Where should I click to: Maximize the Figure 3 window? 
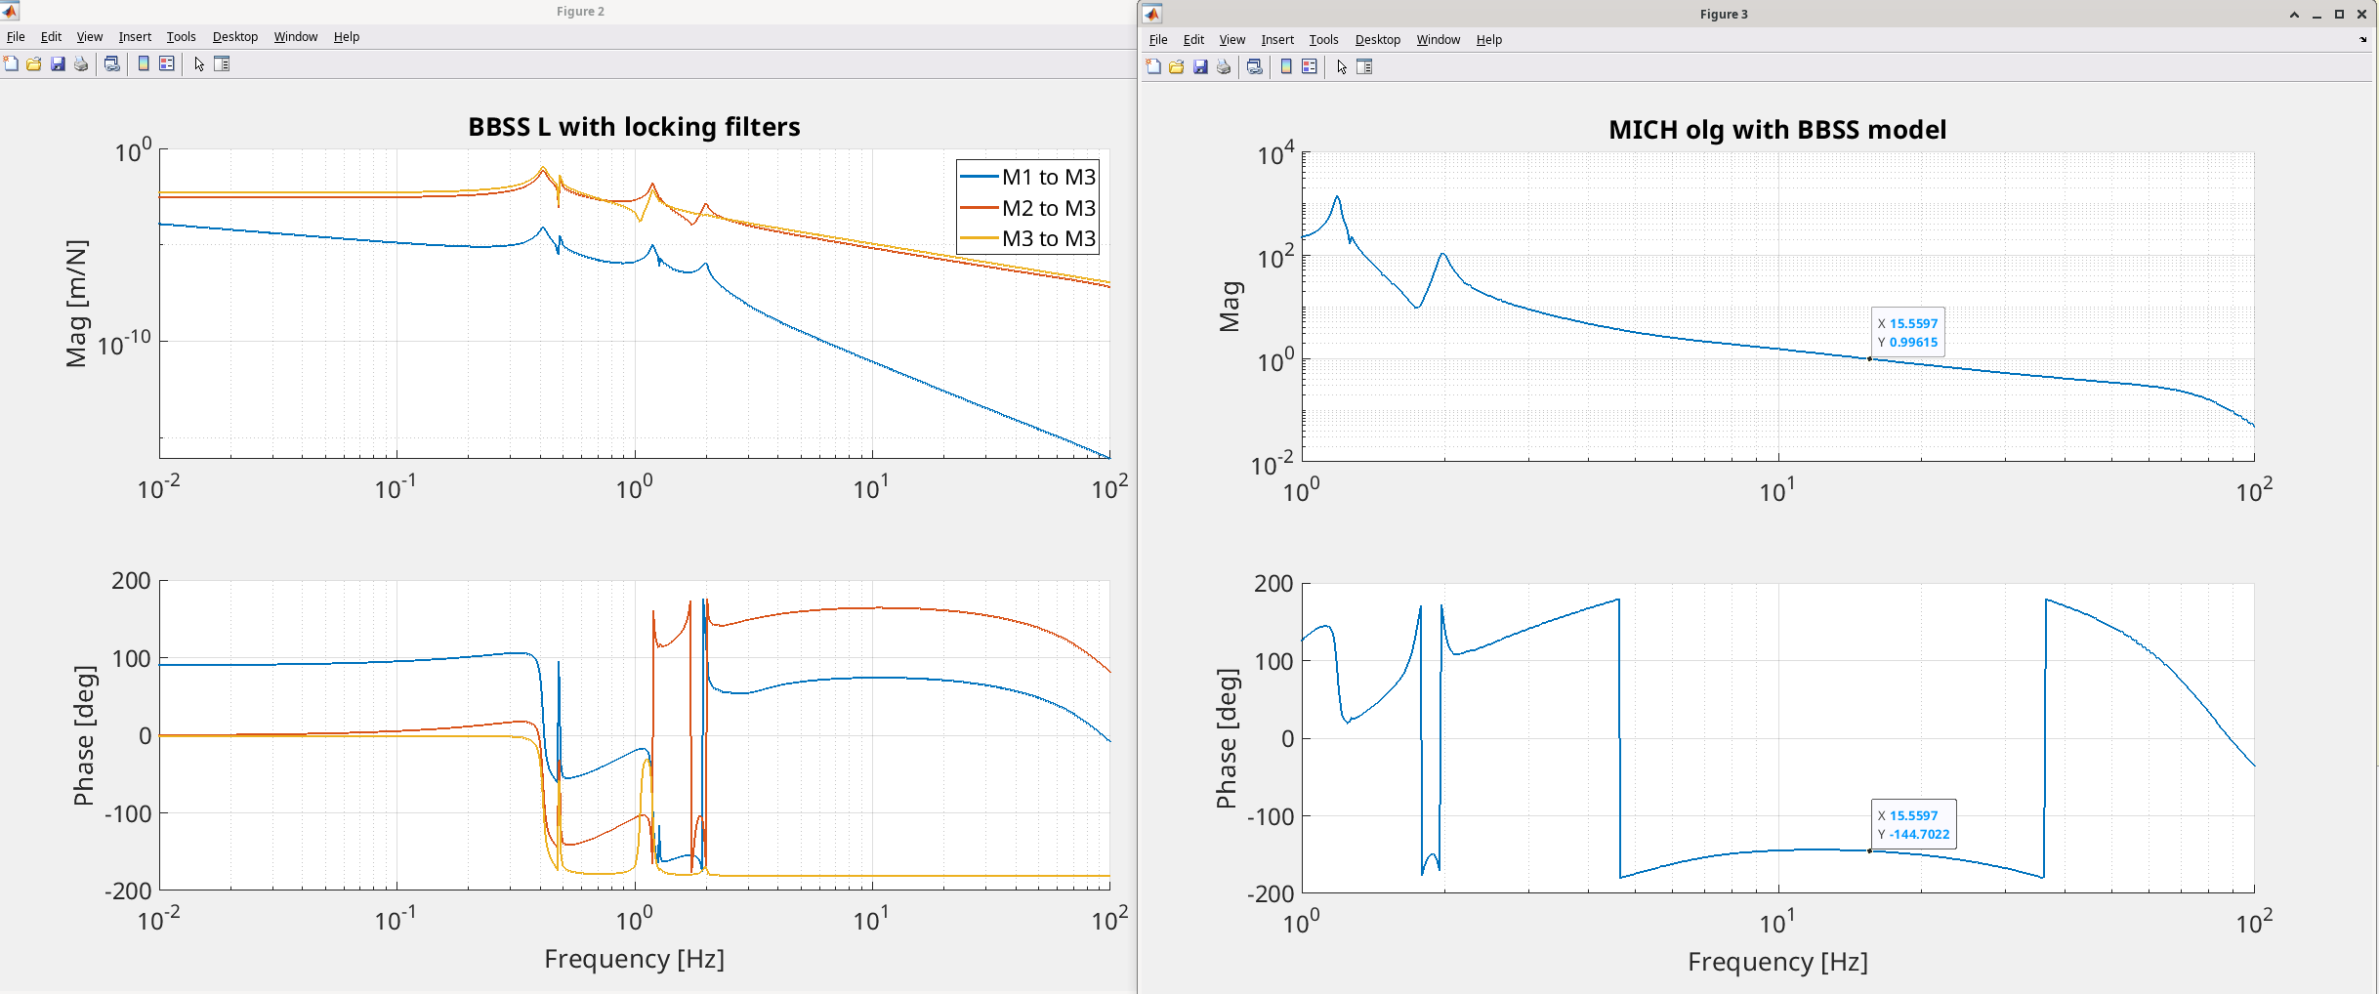coord(2339,15)
